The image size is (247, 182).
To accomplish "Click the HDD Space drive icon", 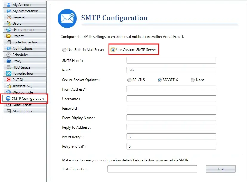I will [9, 67].
